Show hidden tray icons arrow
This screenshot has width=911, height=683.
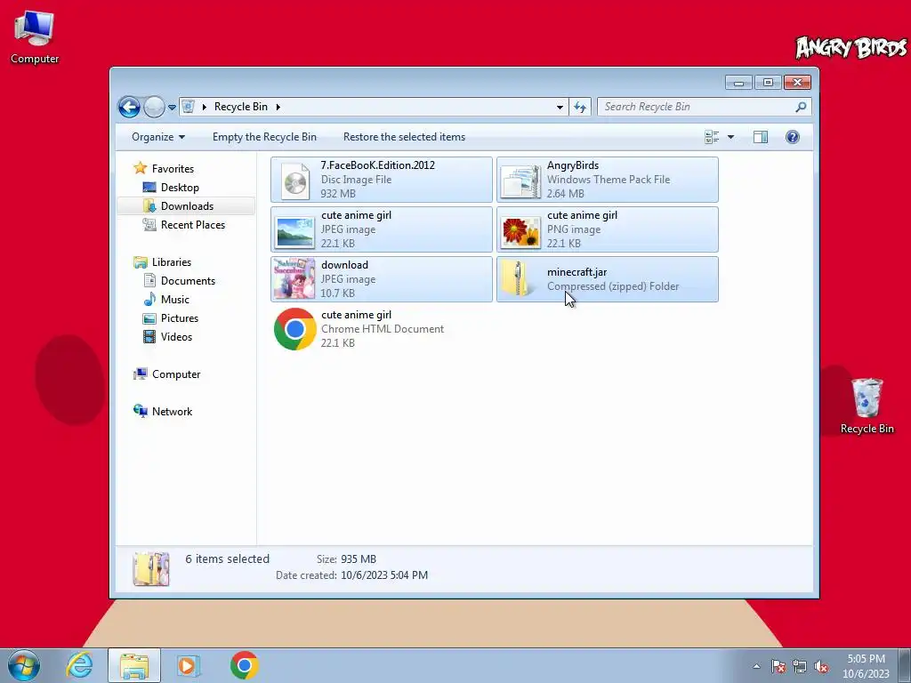(x=756, y=666)
